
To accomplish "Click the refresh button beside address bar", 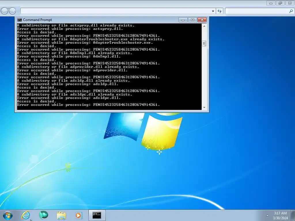I will click(x=220, y=11).
